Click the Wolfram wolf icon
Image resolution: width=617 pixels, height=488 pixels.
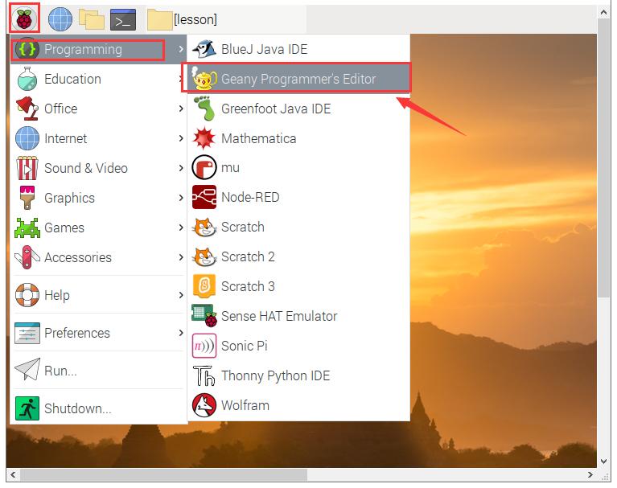point(204,405)
